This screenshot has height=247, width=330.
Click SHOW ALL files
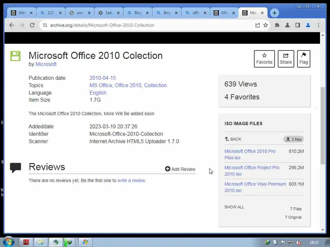tap(234, 207)
